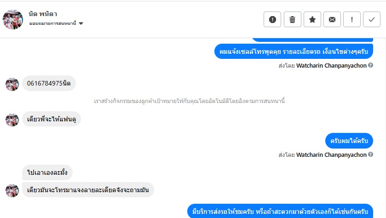Click customer name นิด พนิดา in header
Viewport: 386px width, 218px height.
(x=43, y=14)
